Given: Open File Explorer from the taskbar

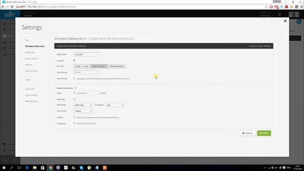Looking at the screenshot, I should (x=35, y=168).
